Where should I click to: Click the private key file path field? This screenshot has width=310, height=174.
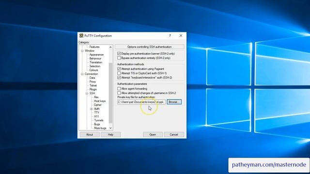(x=141, y=102)
